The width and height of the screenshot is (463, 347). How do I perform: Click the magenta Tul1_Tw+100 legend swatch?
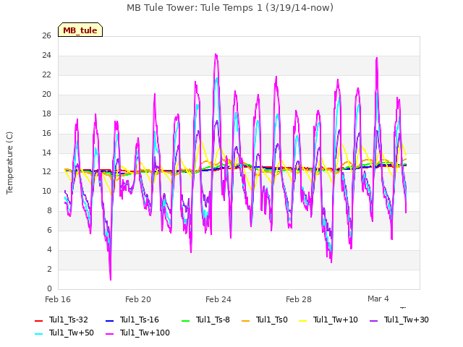(109, 334)
